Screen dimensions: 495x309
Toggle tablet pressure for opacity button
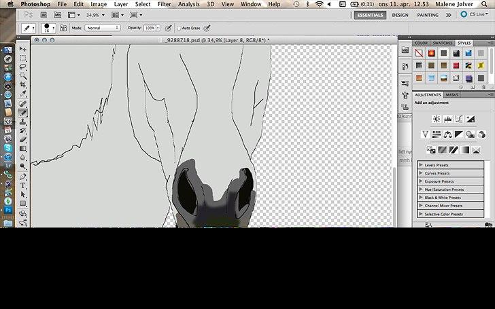tap(168, 29)
